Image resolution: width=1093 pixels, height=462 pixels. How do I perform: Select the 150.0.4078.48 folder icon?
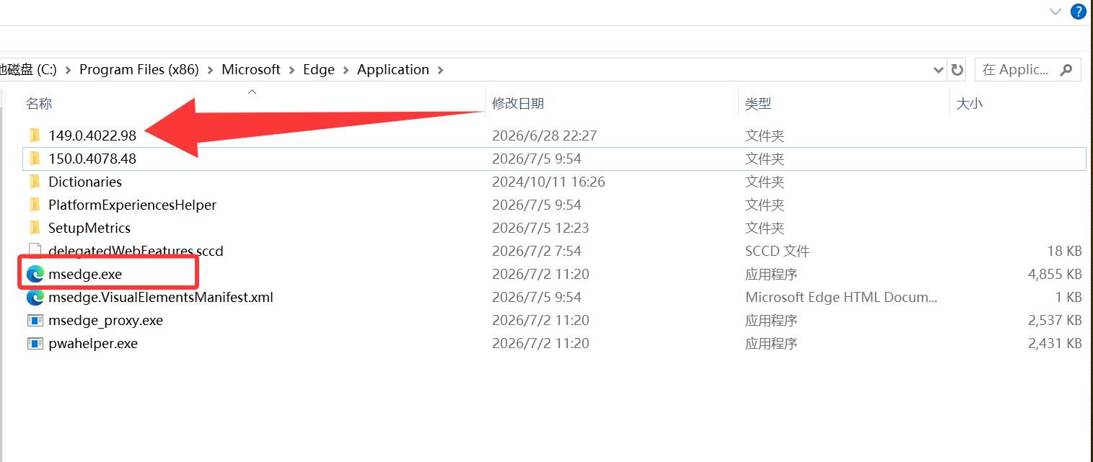(34, 159)
